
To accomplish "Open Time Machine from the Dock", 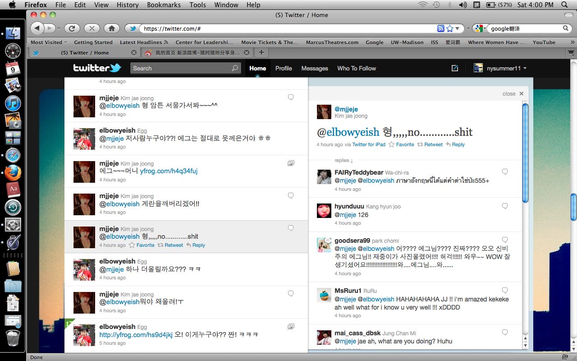I will point(13,208).
